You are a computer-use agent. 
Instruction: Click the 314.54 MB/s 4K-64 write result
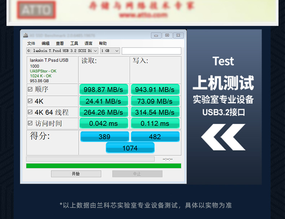pyautogui.click(x=155, y=112)
